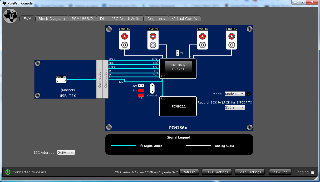
Task: Open the PCM9211 chip block
Action: 178,106
